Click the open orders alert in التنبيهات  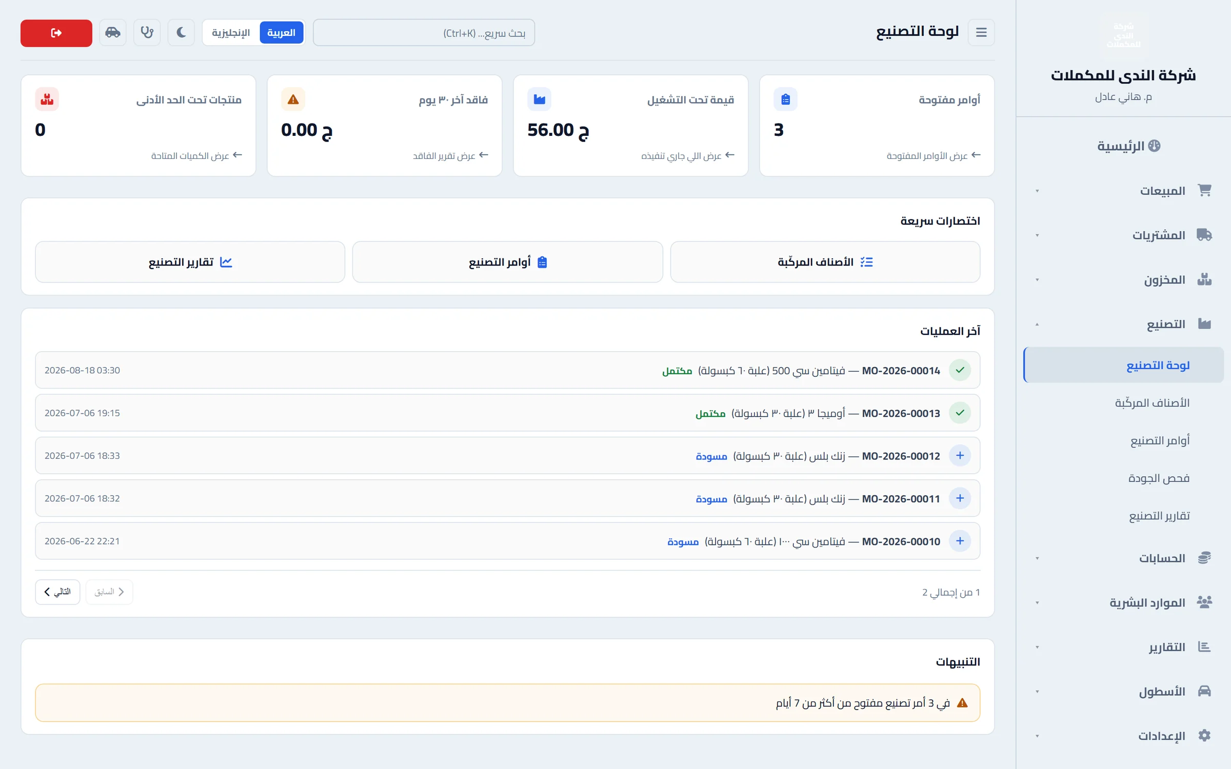(507, 703)
